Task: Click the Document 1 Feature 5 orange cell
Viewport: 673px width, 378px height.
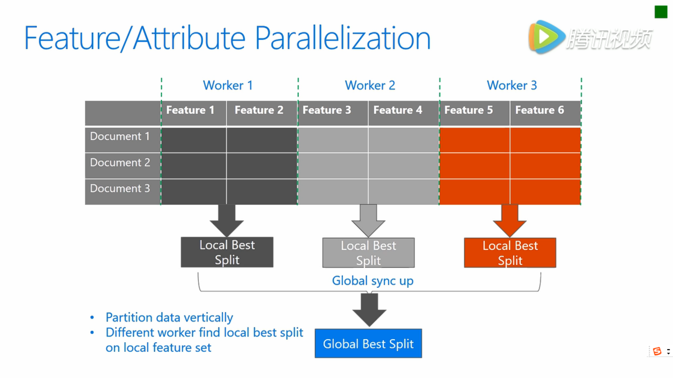Action: (x=475, y=140)
